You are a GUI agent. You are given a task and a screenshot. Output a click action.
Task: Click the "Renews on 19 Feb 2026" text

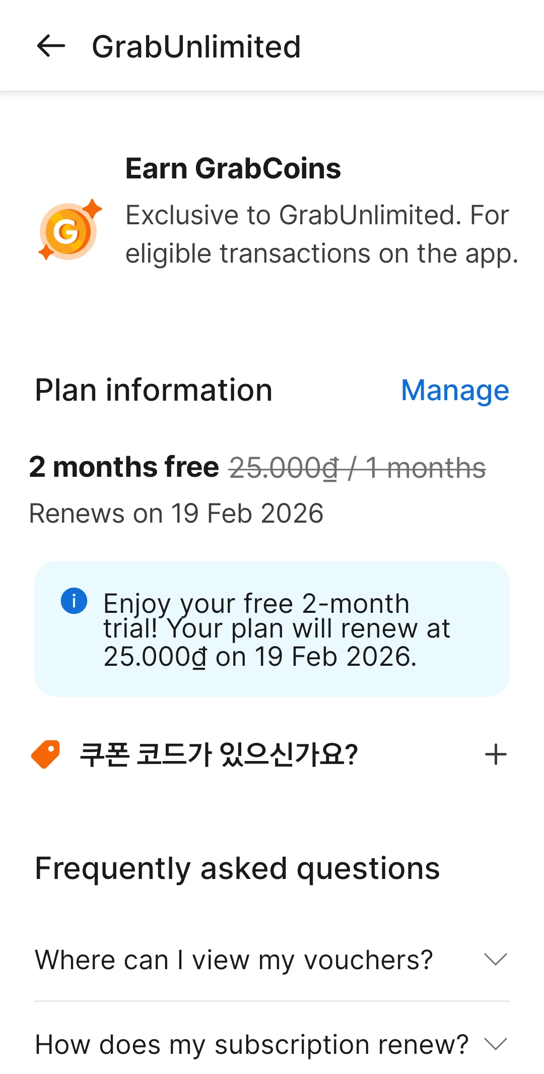click(176, 514)
